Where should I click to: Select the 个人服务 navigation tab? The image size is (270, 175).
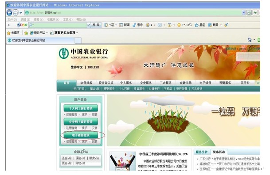[126, 83]
